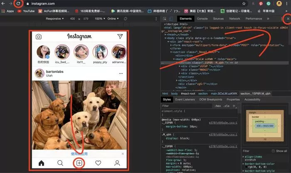Expand the head element node
291x173 pixels.
pyautogui.click(x=165, y=34)
